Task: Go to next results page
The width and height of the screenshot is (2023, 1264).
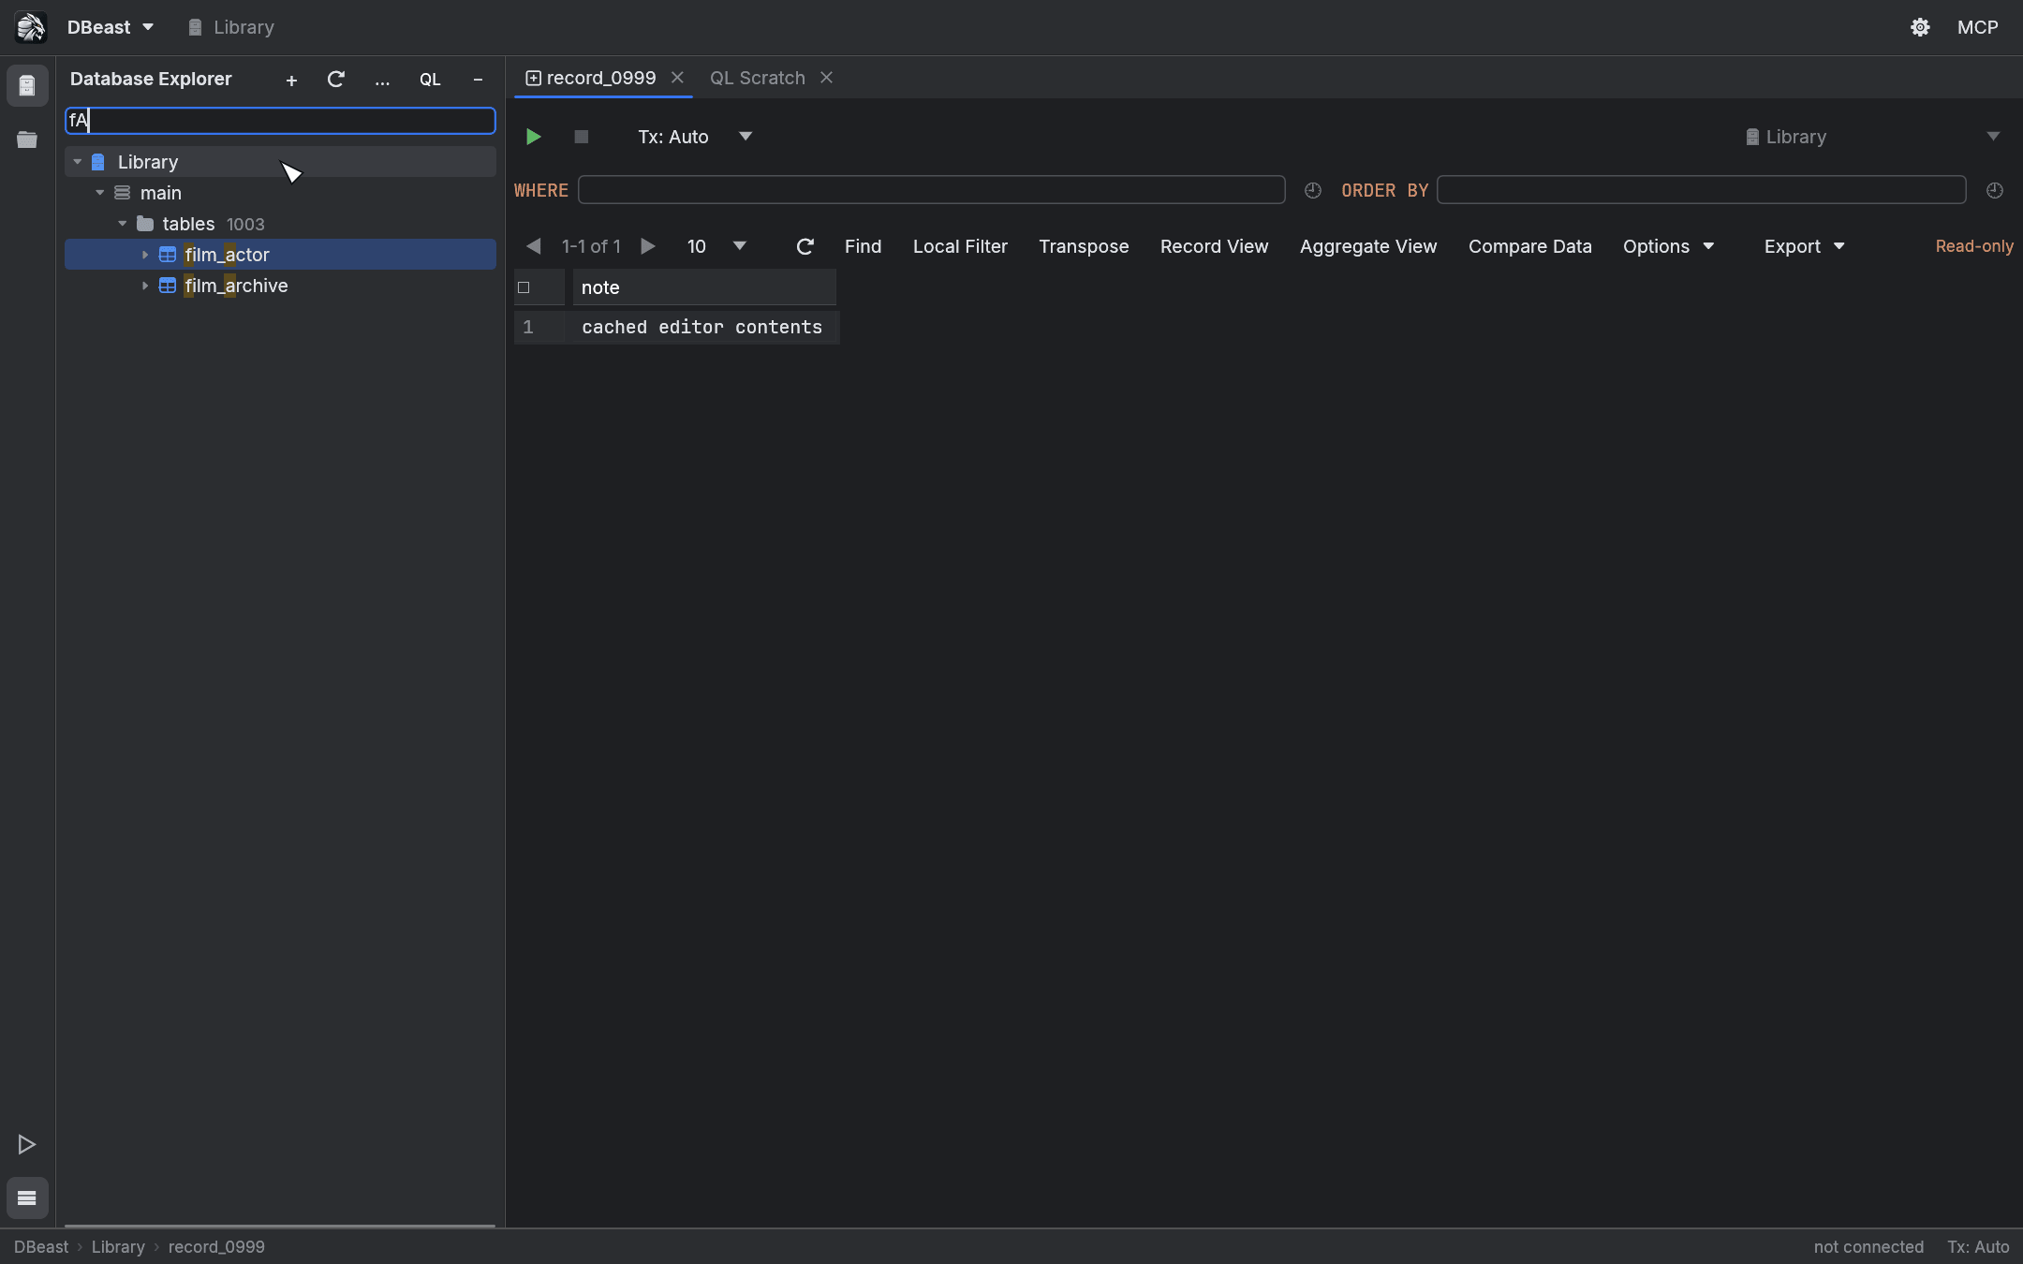Action: coord(647,246)
